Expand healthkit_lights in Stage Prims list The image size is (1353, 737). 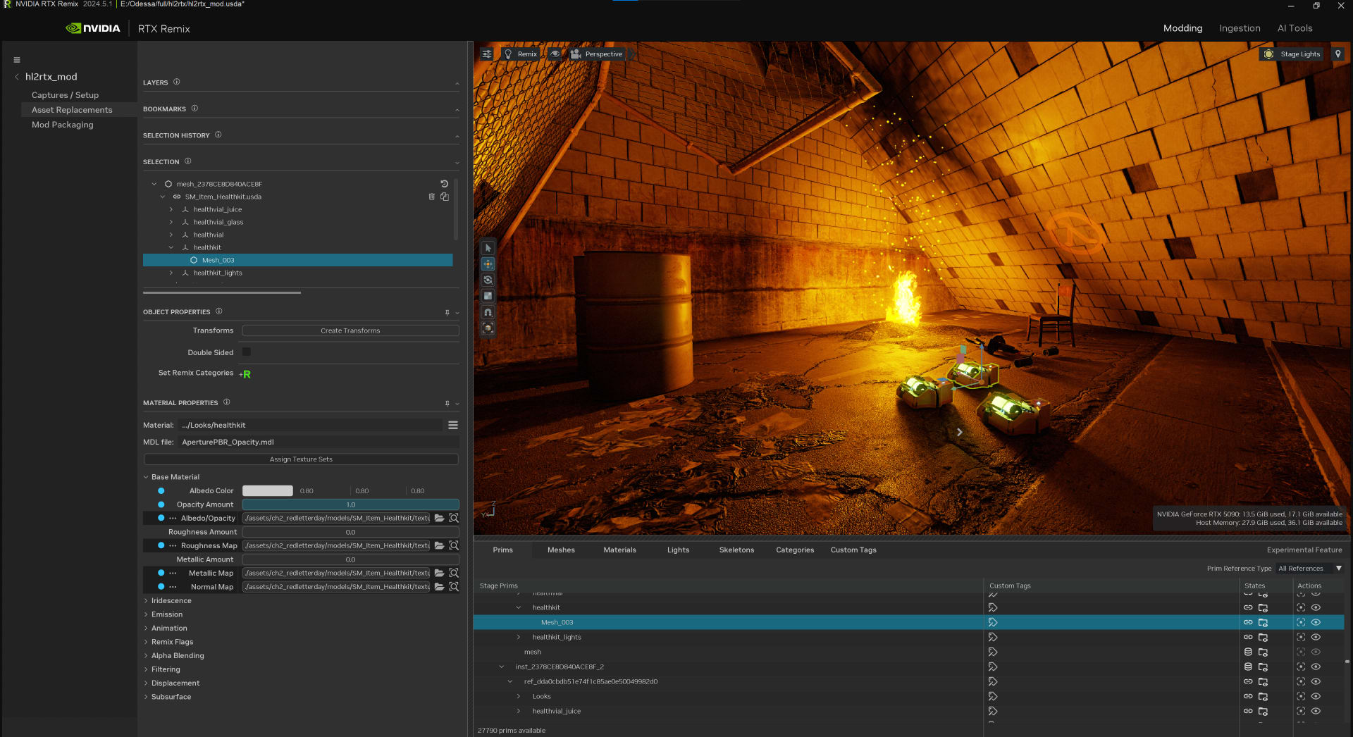[x=519, y=637]
